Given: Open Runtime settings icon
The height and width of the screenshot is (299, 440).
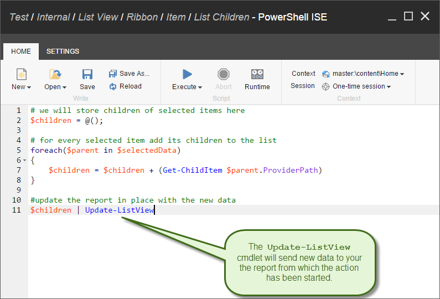Looking at the screenshot, I should pos(257,74).
